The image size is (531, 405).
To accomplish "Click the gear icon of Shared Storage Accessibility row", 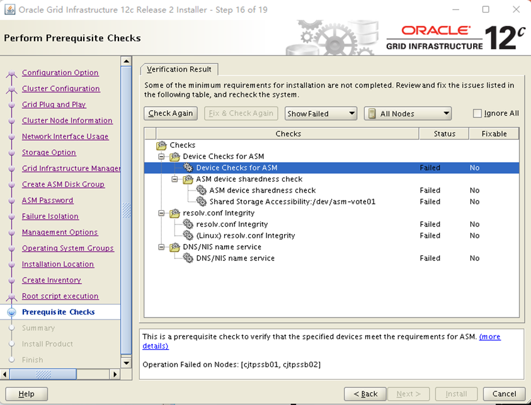I will click(x=201, y=202).
